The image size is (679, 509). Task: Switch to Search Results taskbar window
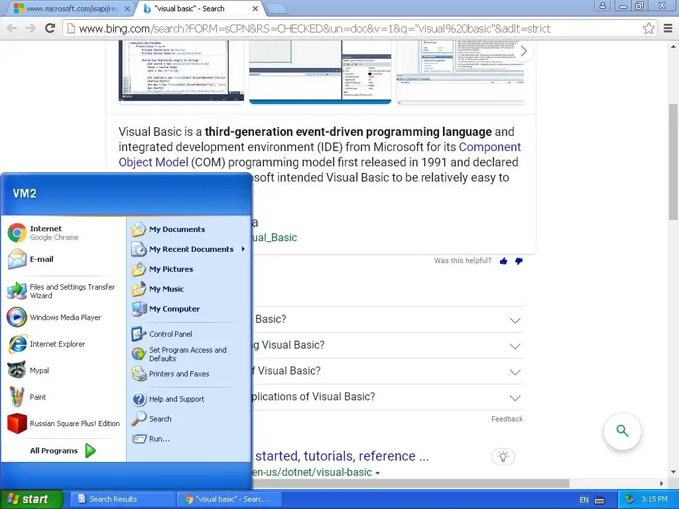pos(122,499)
